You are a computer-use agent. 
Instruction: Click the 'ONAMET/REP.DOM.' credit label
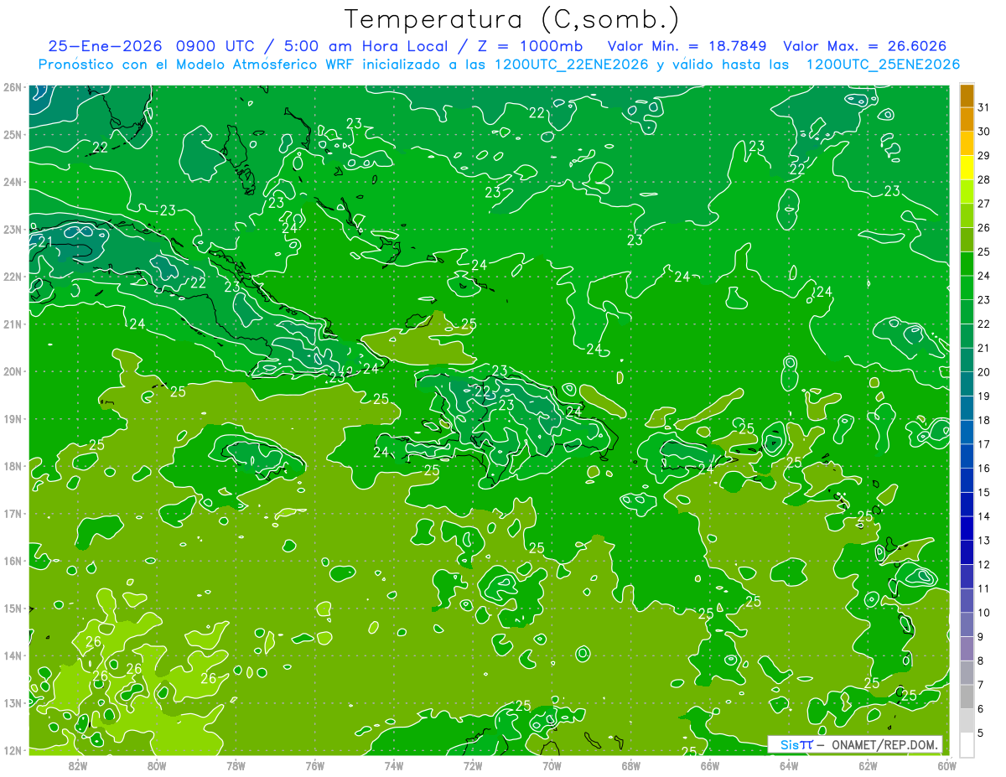pyautogui.click(x=885, y=744)
